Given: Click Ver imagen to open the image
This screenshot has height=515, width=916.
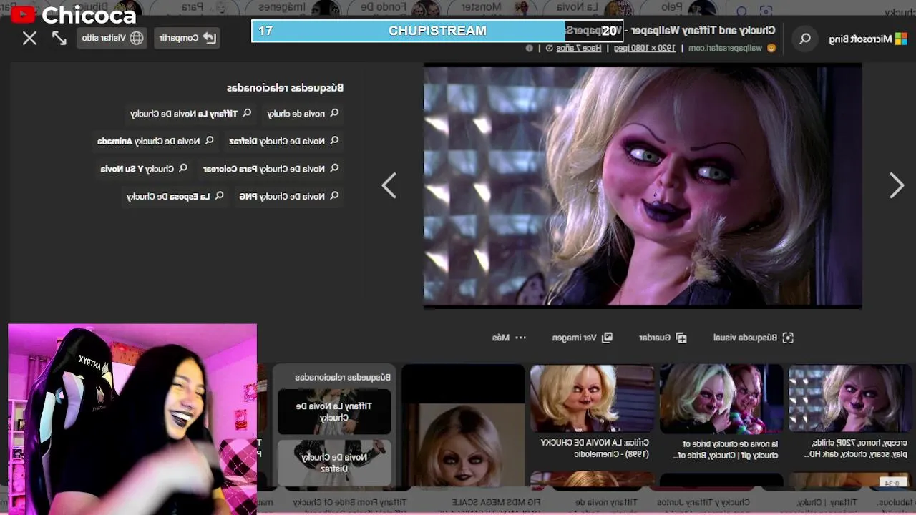Looking at the screenshot, I should point(582,338).
